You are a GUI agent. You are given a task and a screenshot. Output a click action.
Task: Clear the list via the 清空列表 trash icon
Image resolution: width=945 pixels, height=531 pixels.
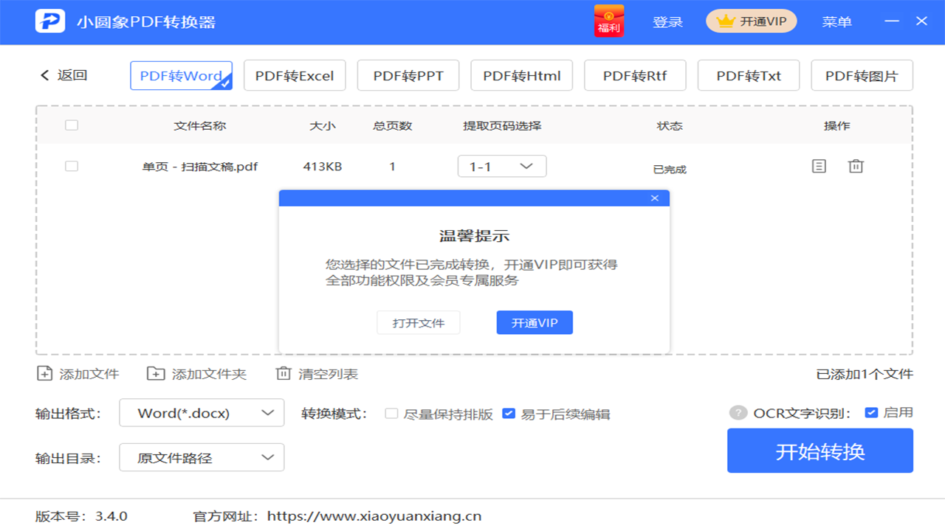283,374
